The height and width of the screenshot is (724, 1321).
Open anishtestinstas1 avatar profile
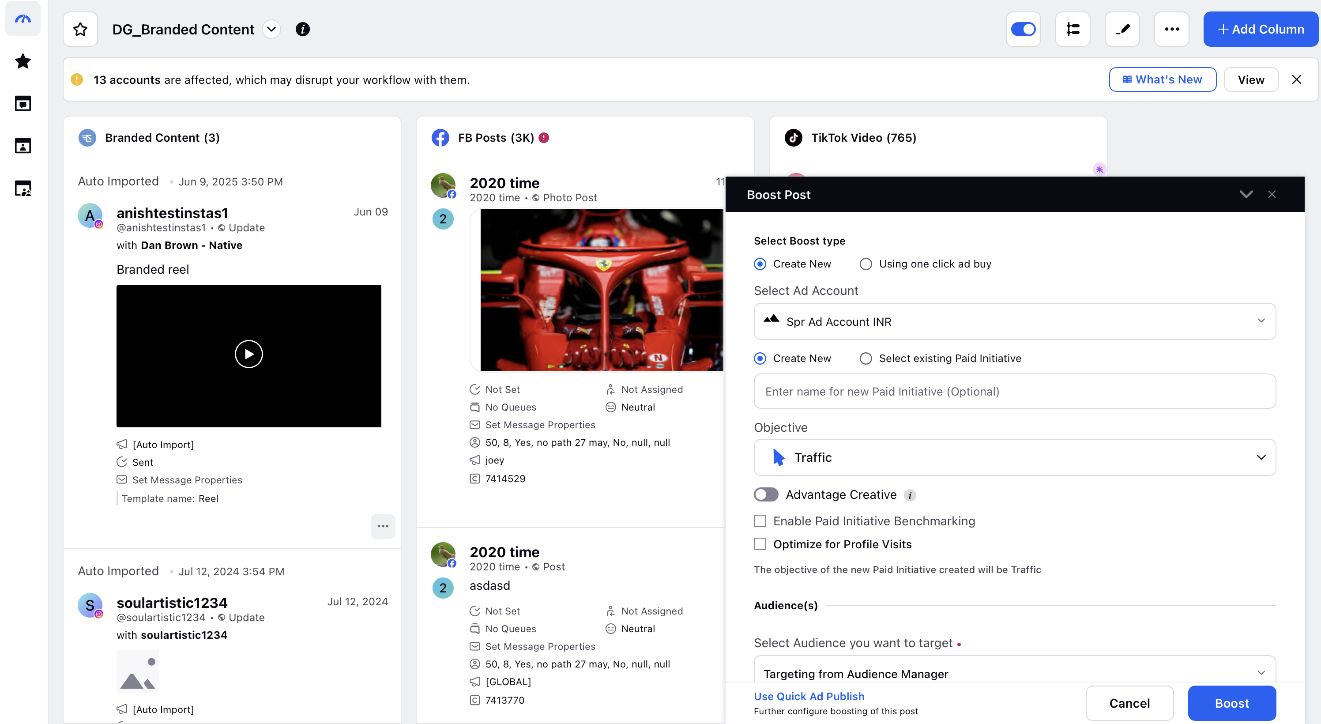pyautogui.click(x=90, y=216)
